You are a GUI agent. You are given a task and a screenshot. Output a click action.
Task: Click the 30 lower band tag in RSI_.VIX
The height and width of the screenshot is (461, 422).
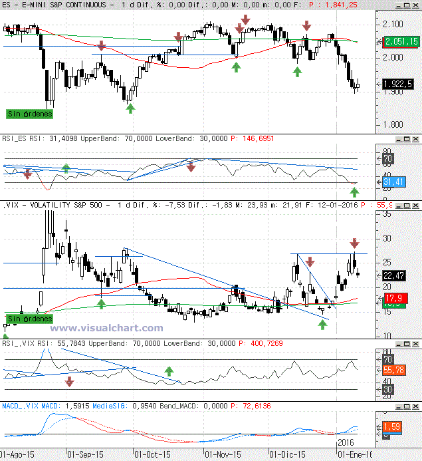click(387, 390)
